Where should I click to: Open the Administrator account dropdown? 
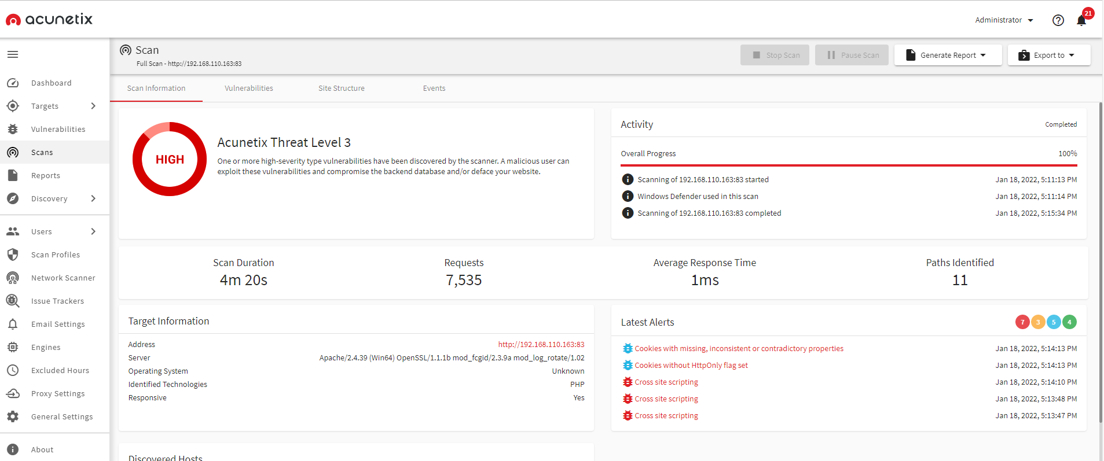1004,20
